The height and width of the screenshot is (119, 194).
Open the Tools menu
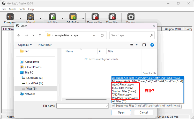[22, 9]
